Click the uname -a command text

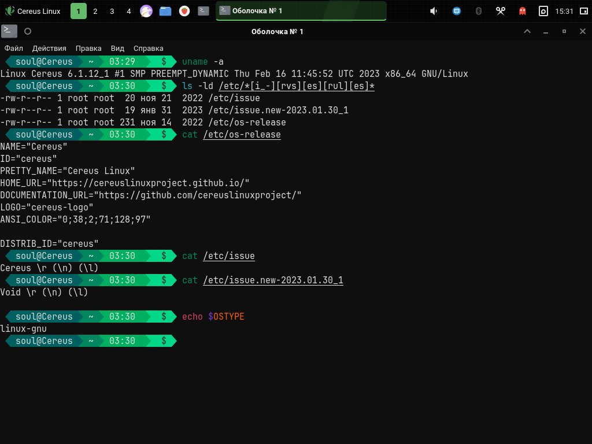(x=203, y=61)
